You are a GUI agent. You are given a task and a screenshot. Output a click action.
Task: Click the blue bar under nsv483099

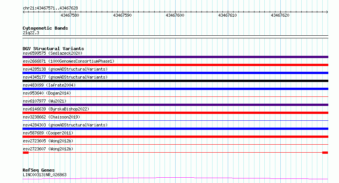pyautogui.click(x=175, y=89)
